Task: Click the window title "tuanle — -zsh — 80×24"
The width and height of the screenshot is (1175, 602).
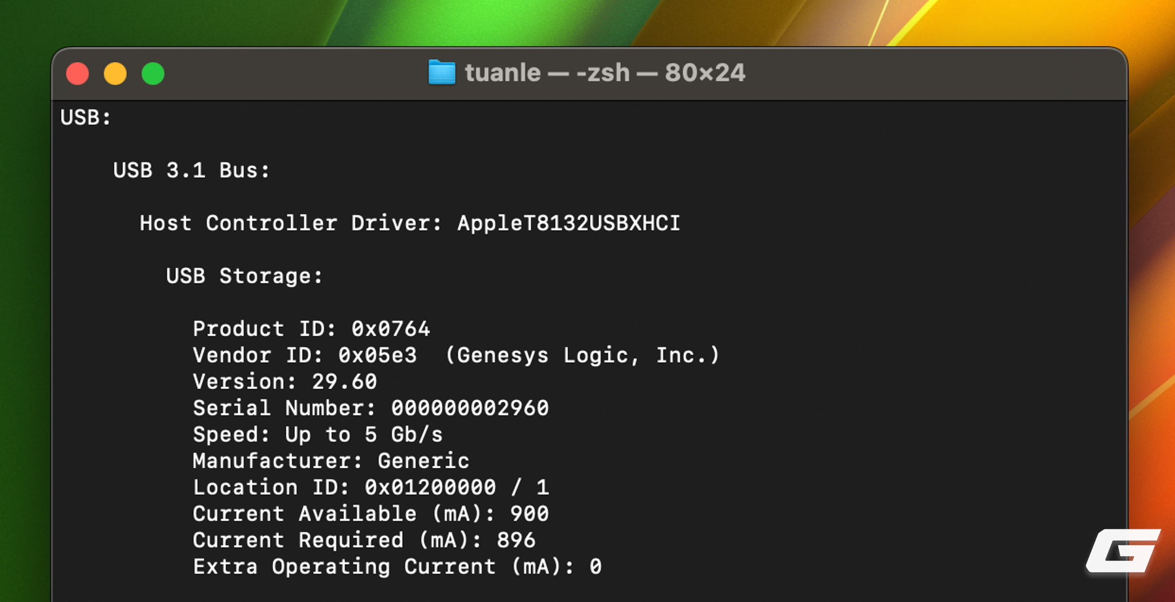Action: [x=605, y=73]
